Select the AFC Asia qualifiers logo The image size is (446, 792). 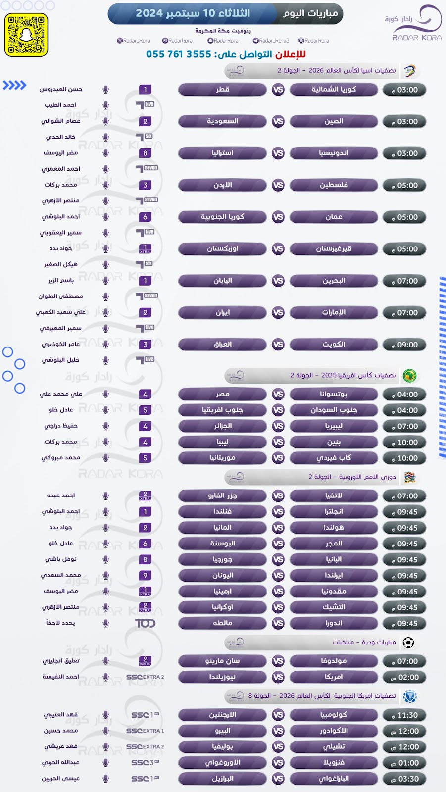(x=409, y=71)
